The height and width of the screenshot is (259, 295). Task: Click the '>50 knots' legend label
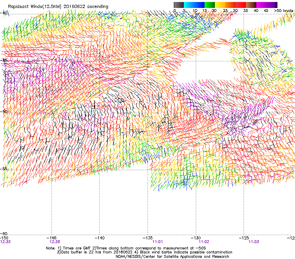[283, 10]
